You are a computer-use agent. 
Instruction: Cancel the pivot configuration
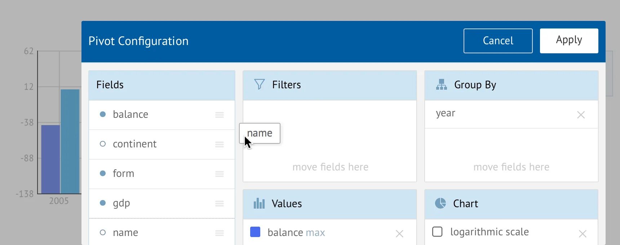pyautogui.click(x=498, y=41)
